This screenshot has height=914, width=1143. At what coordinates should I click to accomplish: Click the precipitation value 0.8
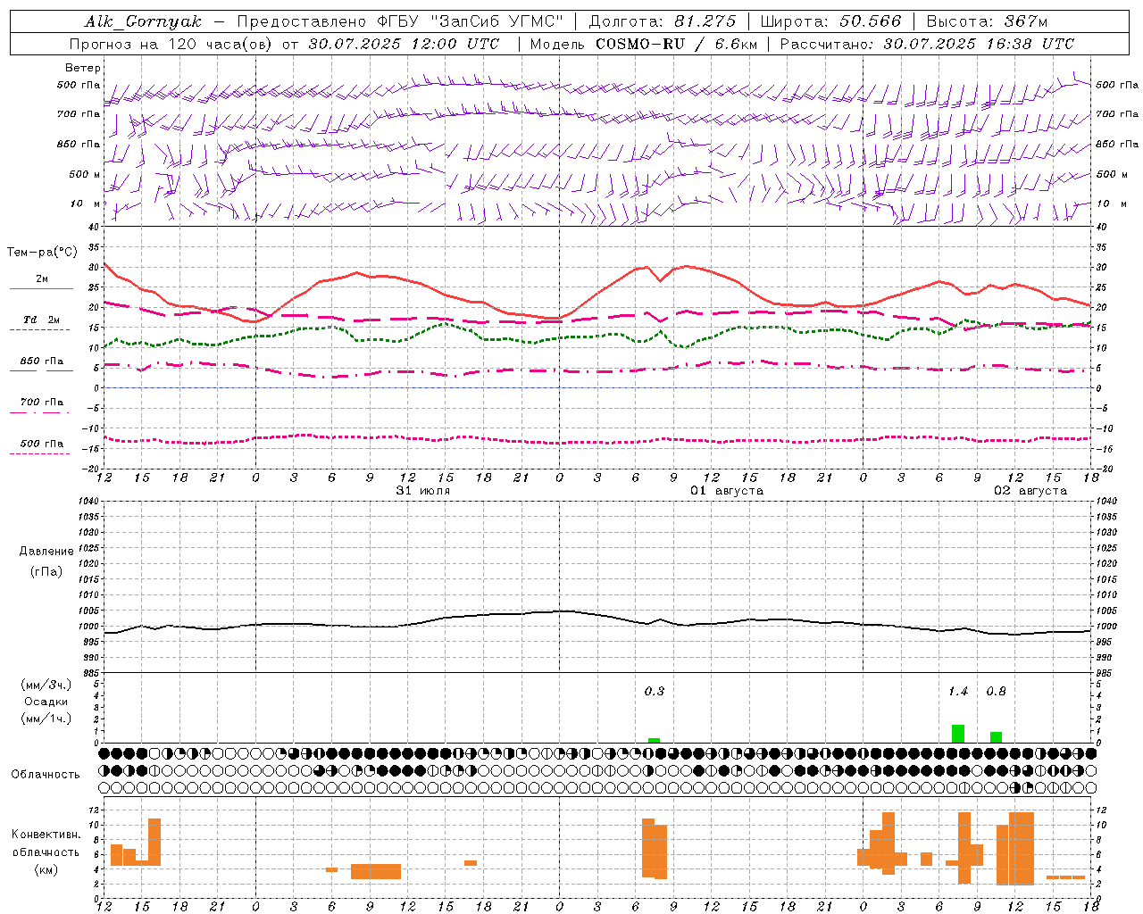click(x=996, y=691)
